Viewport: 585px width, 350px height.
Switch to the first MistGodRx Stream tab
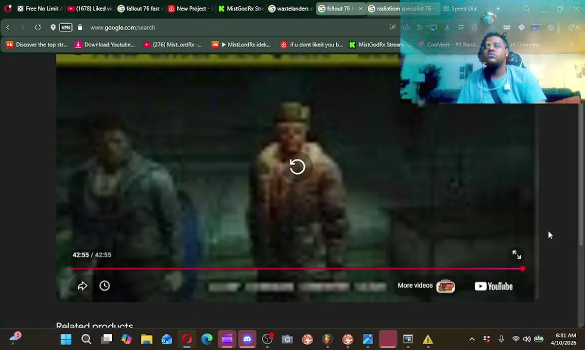[241, 9]
